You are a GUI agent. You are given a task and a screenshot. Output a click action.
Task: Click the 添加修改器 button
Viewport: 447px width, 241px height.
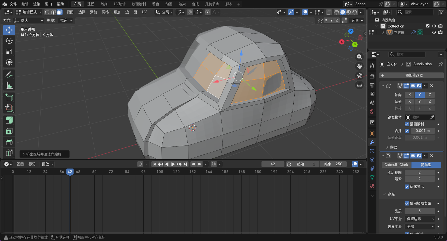pos(411,75)
